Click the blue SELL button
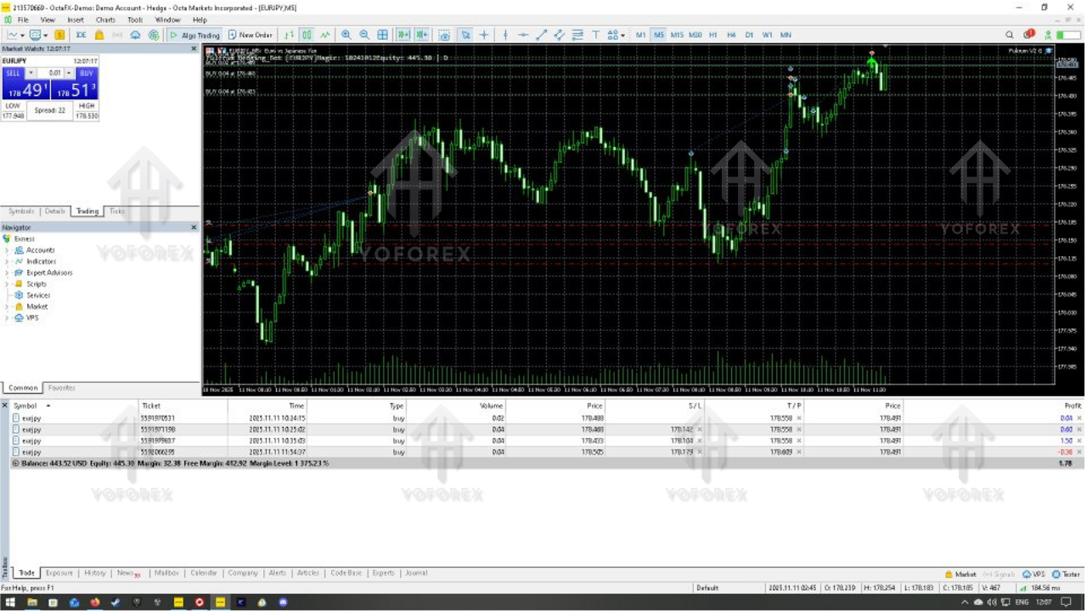1087x611 pixels. click(x=13, y=73)
